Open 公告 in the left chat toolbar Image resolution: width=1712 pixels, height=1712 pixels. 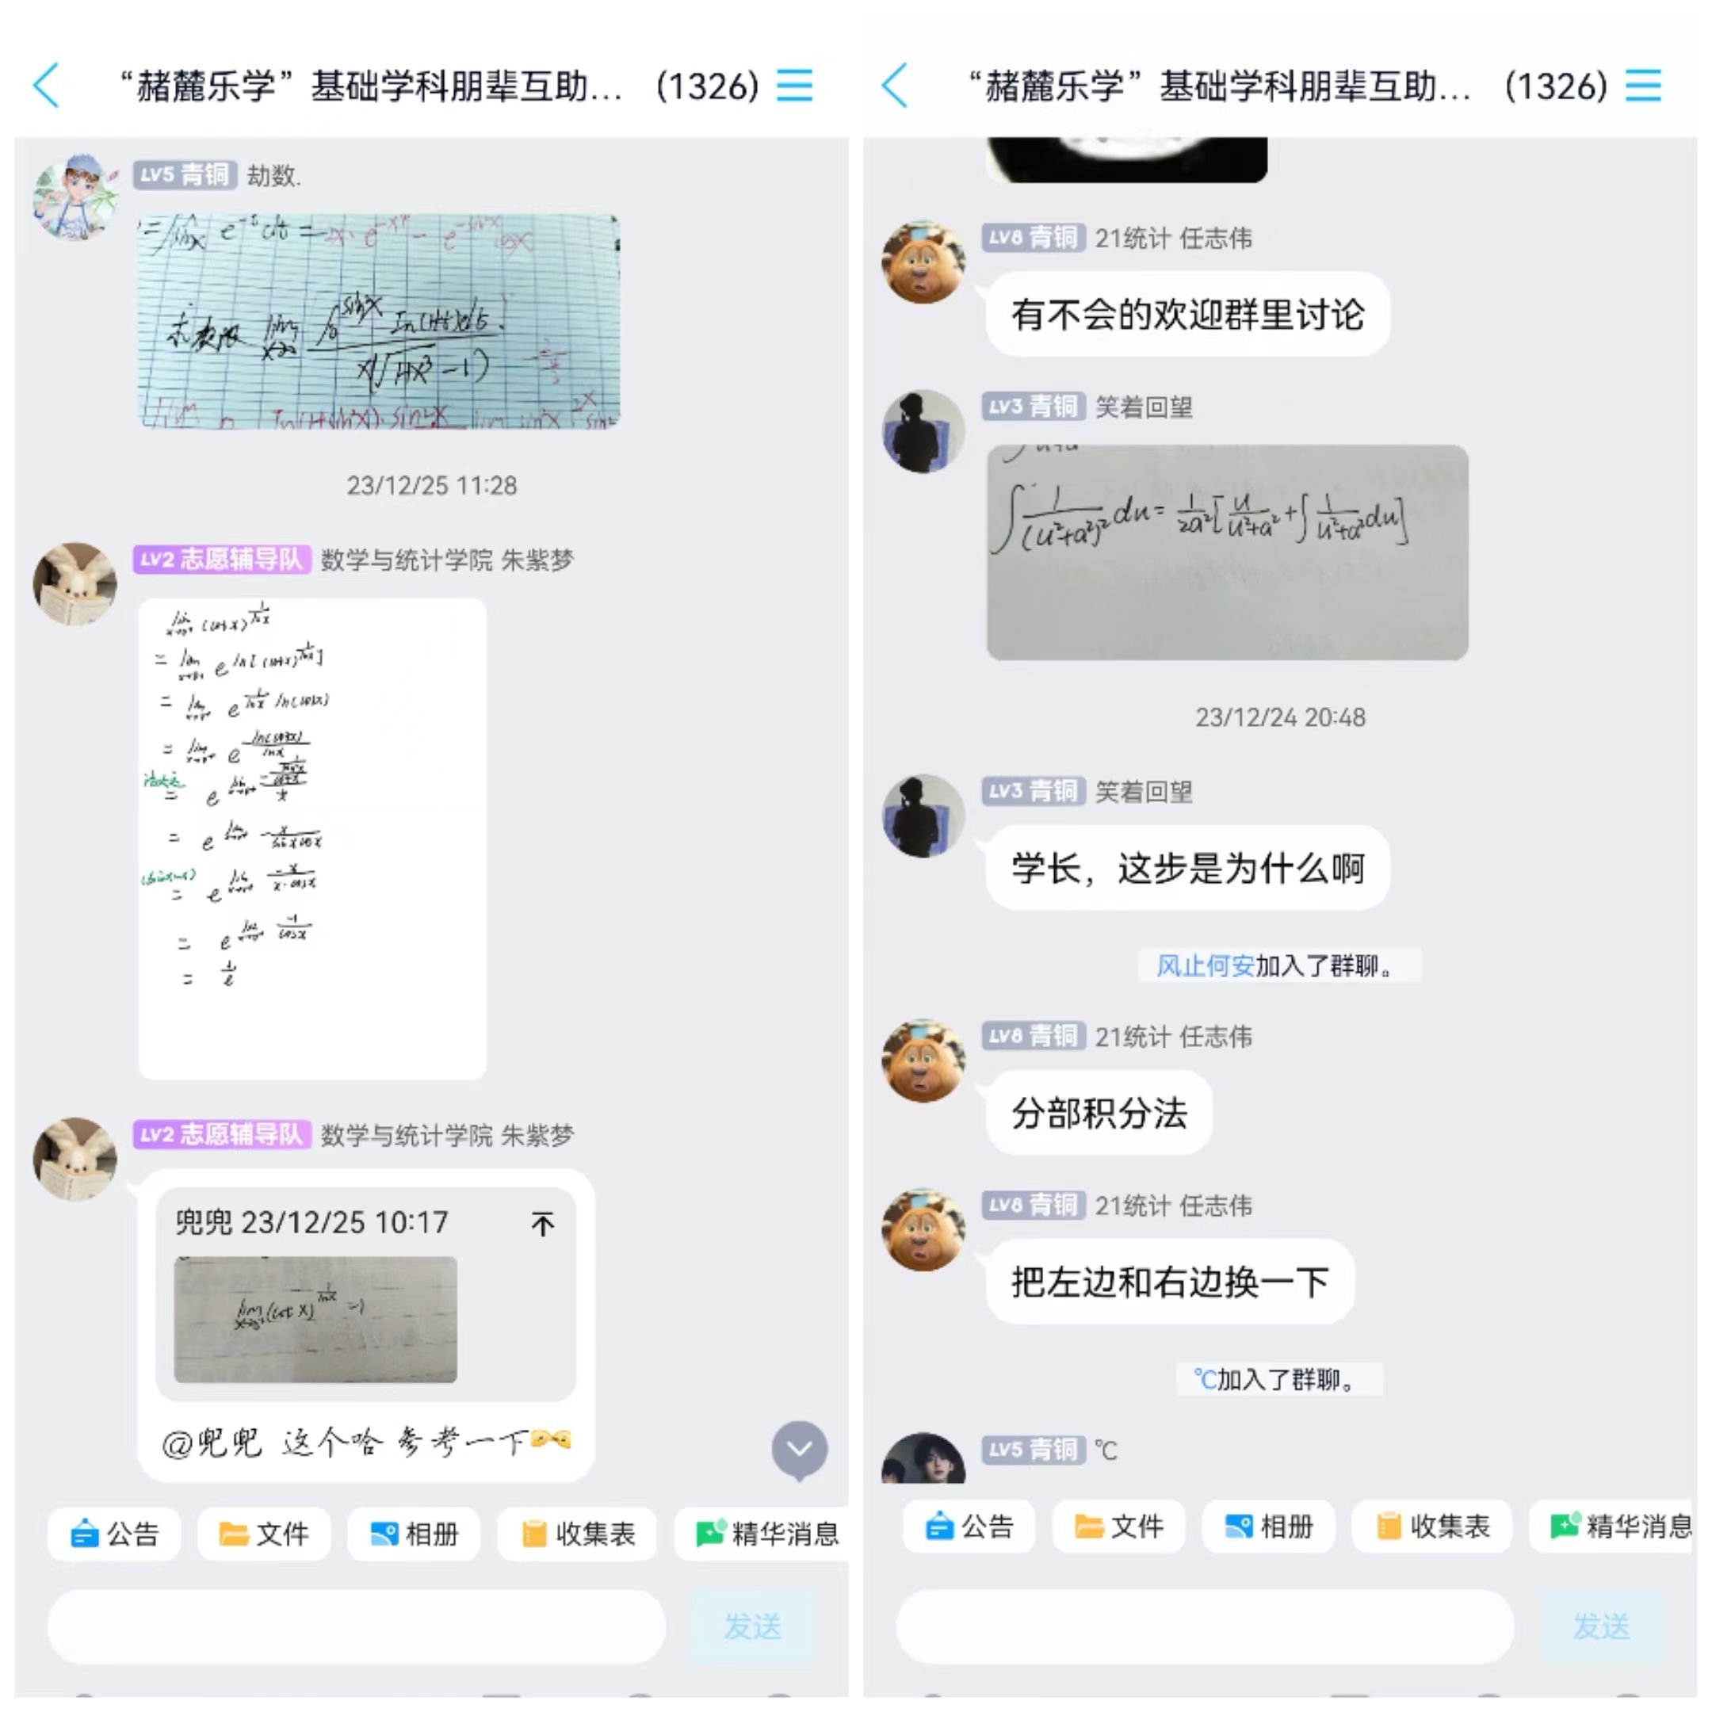click(114, 1534)
